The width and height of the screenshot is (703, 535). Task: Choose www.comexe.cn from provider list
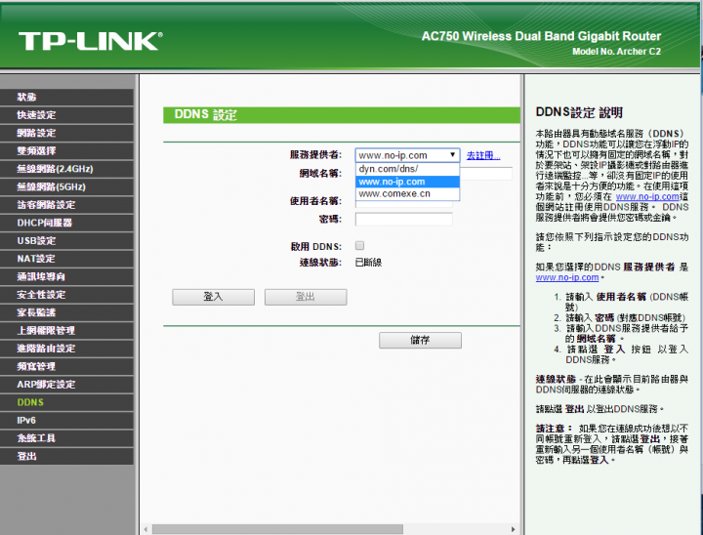(407, 193)
